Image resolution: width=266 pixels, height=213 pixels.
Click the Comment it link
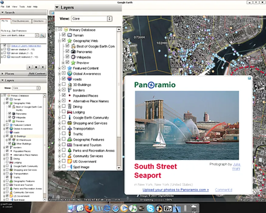pyautogui.click(x=223, y=190)
